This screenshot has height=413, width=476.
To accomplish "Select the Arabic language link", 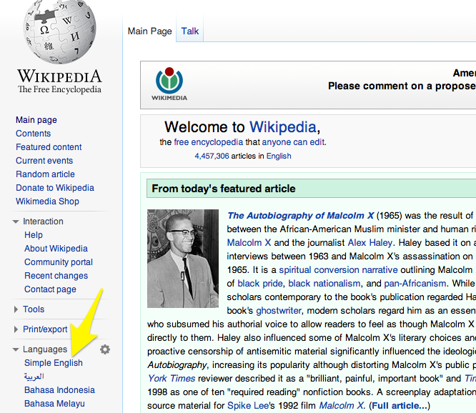I will (34, 377).
